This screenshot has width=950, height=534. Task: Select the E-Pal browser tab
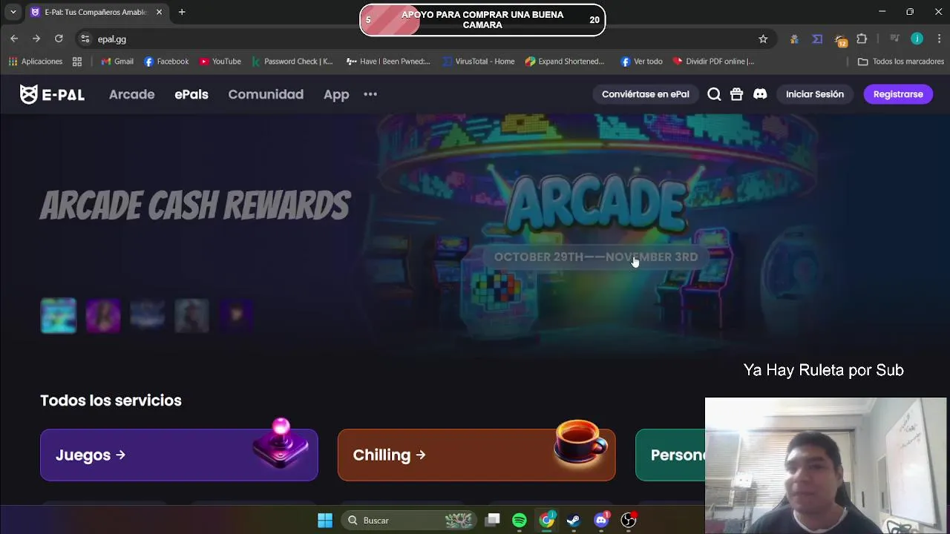click(95, 12)
